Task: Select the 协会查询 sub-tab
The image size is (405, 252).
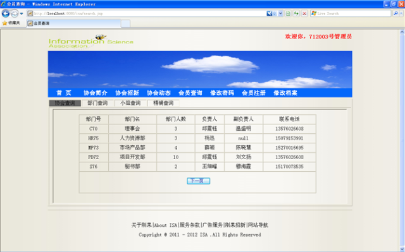Action: (65, 103)
